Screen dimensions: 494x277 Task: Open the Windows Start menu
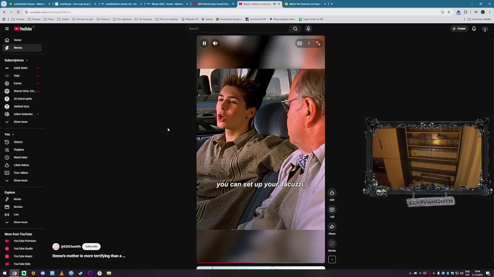[x=5, y=273]
